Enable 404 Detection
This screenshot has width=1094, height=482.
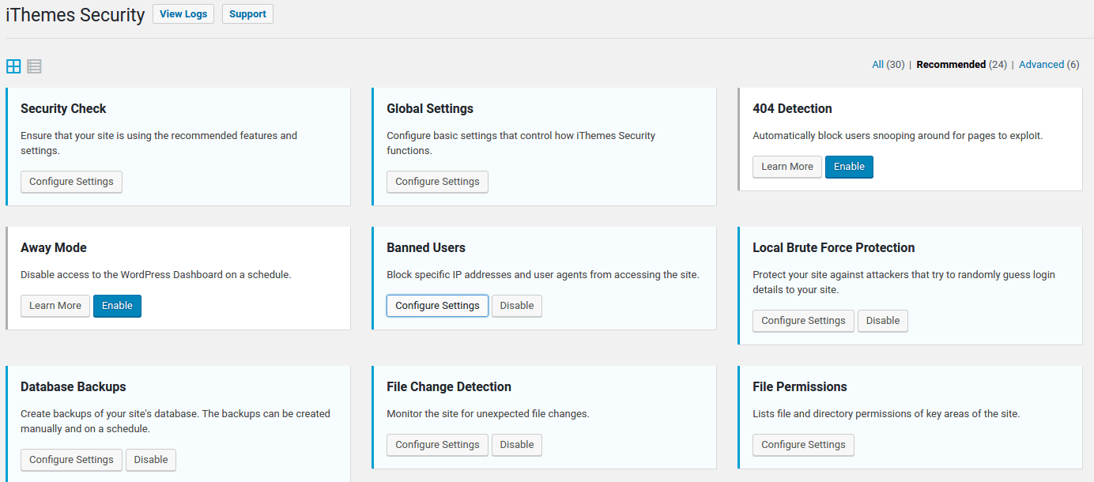tap(849, 167)
